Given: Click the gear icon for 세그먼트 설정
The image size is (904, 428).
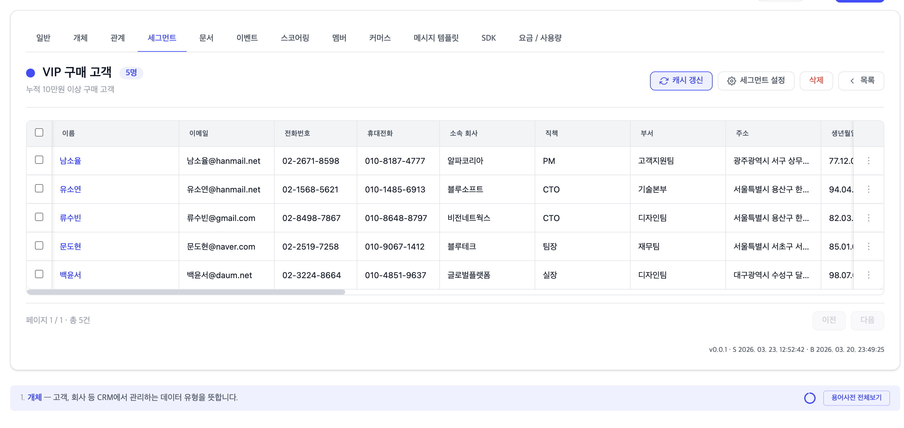Looking at the screenshot, I should pos(731,81).
